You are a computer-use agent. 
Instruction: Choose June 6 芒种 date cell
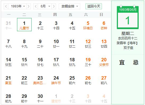tap(104, 25)
